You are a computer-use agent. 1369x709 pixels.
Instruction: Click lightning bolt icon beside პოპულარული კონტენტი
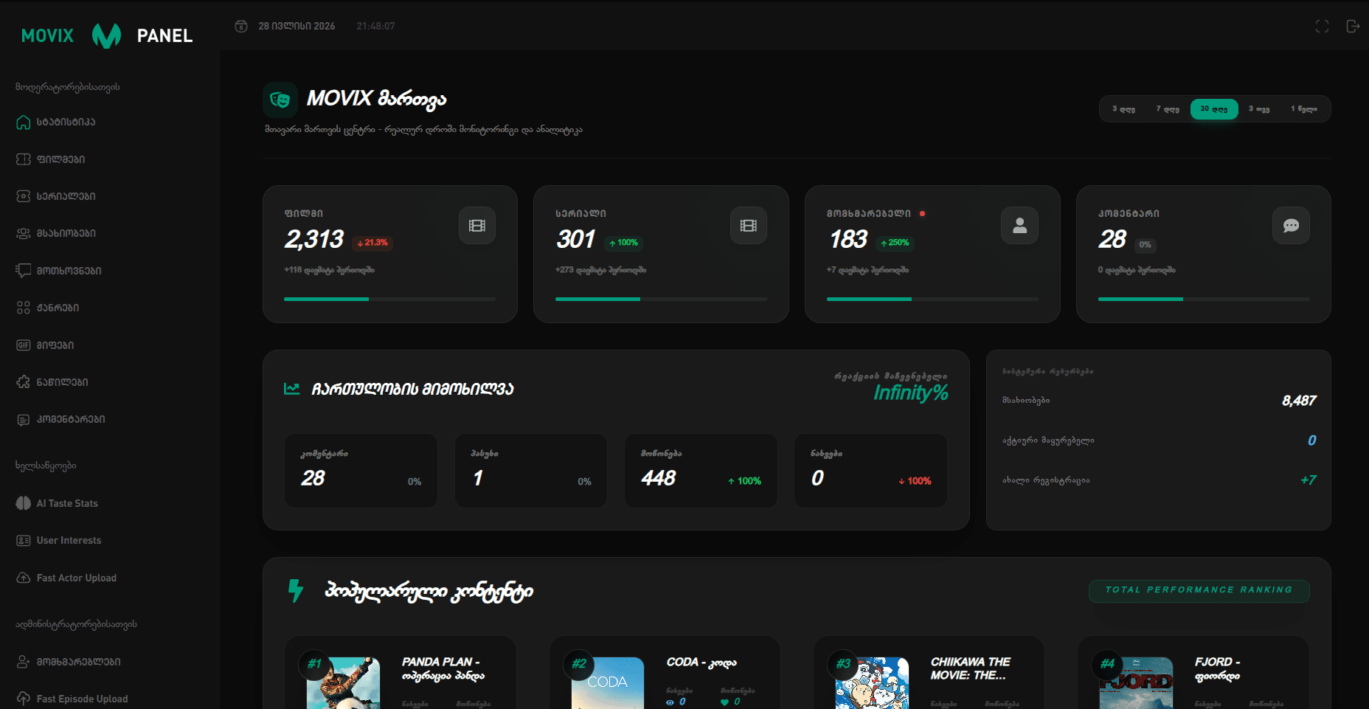(x=296, y=591)
